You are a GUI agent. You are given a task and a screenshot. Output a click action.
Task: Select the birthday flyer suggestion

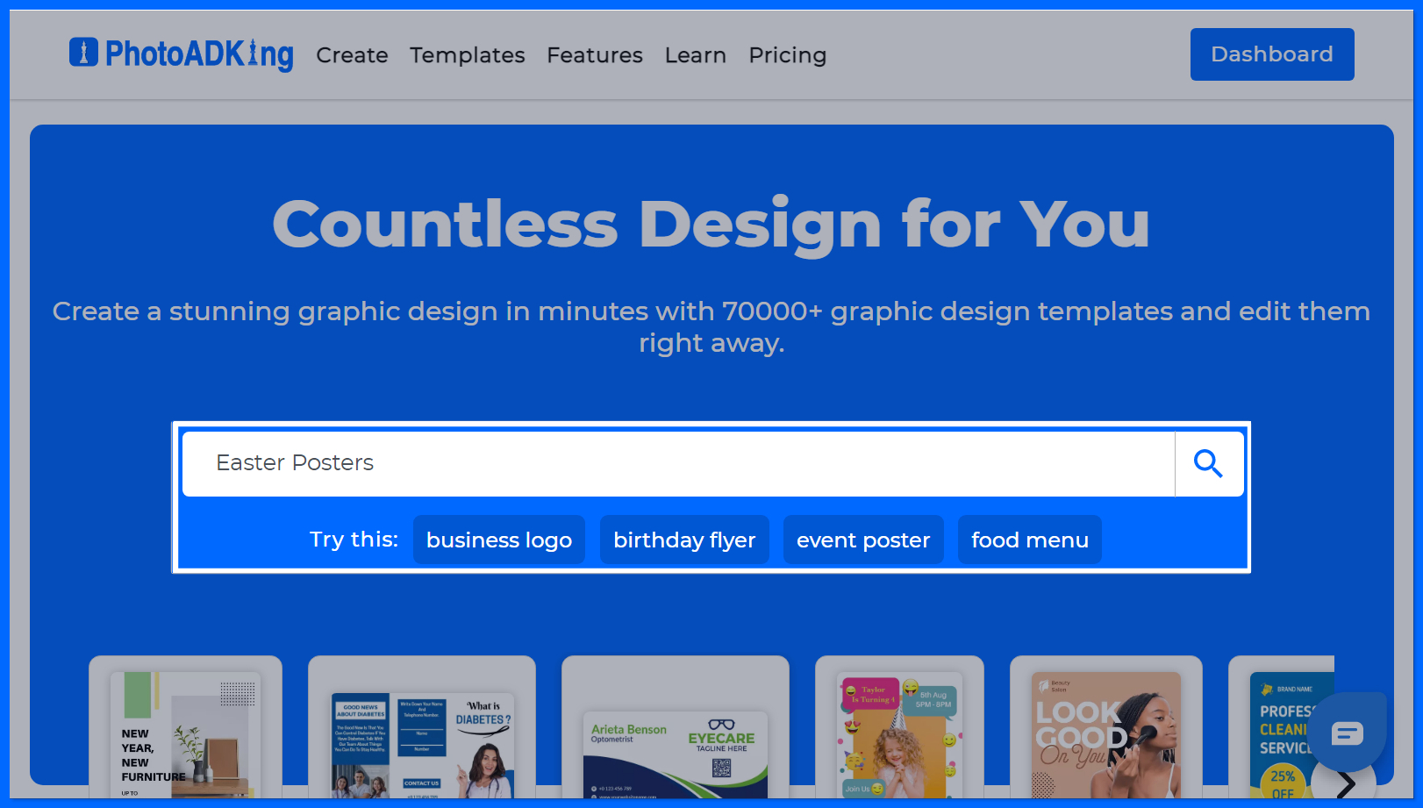[684, 540]
